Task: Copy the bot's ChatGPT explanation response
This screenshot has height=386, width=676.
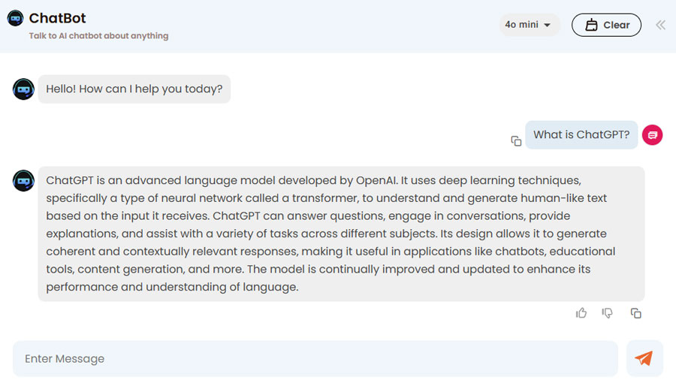Action: (x=636, y=313)
